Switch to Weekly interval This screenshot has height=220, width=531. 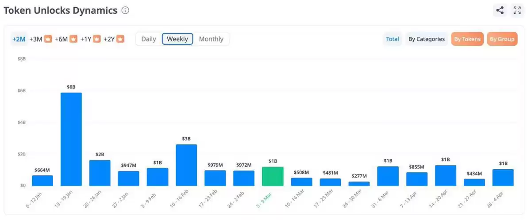(x=177, y=39)
